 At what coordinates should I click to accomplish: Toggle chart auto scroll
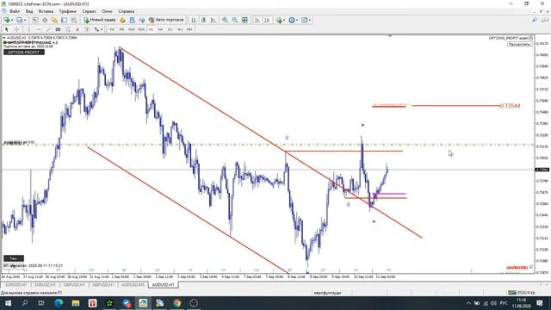click(x=257, y=20)
